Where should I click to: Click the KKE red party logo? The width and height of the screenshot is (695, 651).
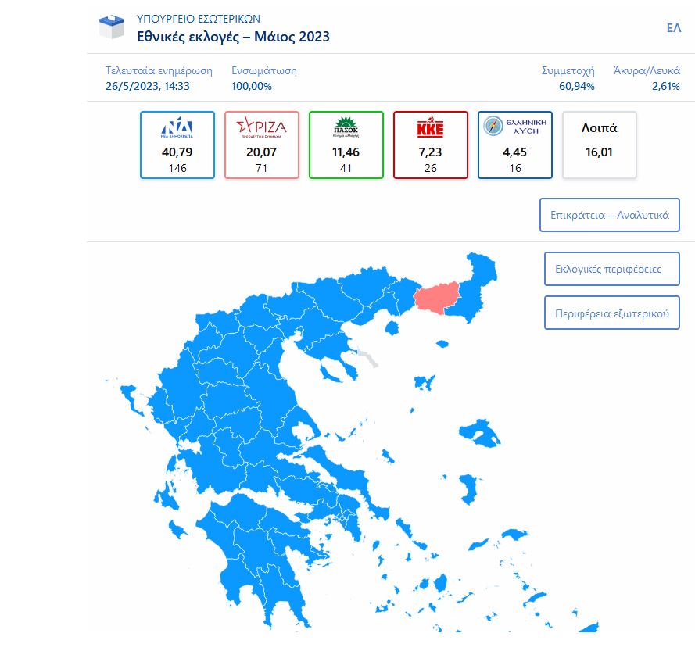pyautogui.click(x=430, y=128)
